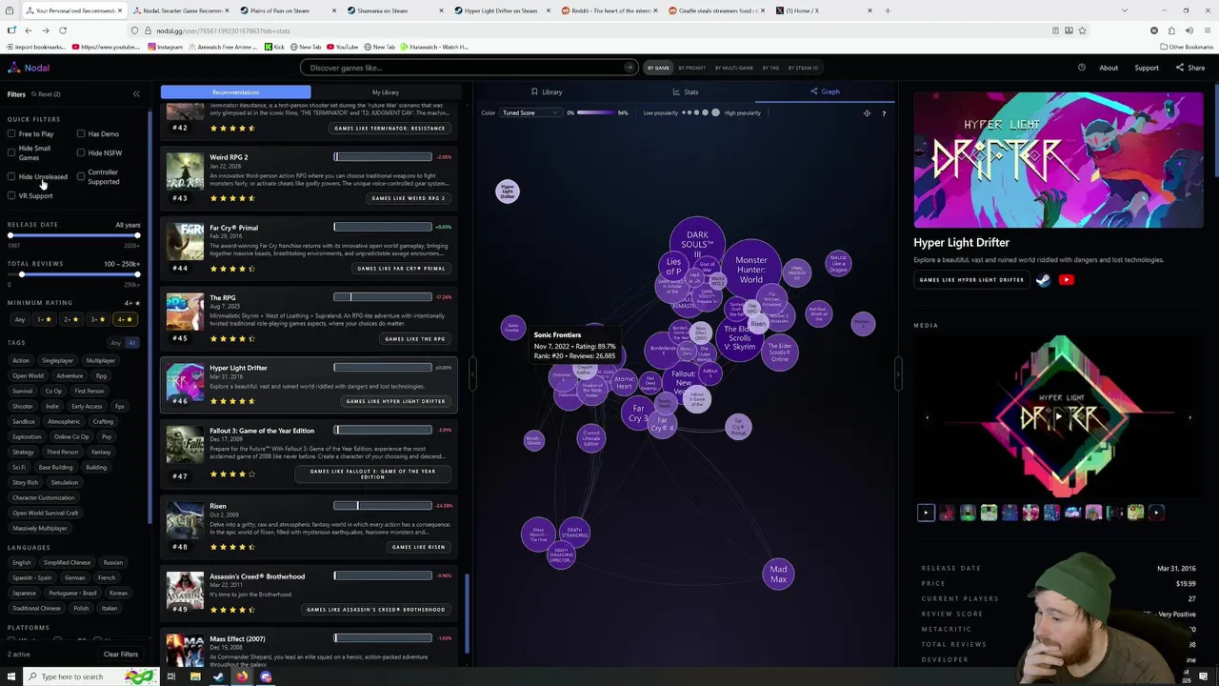Open the Color Tuned Score dropdown
1219x686 pixels.
click(531, 113)
